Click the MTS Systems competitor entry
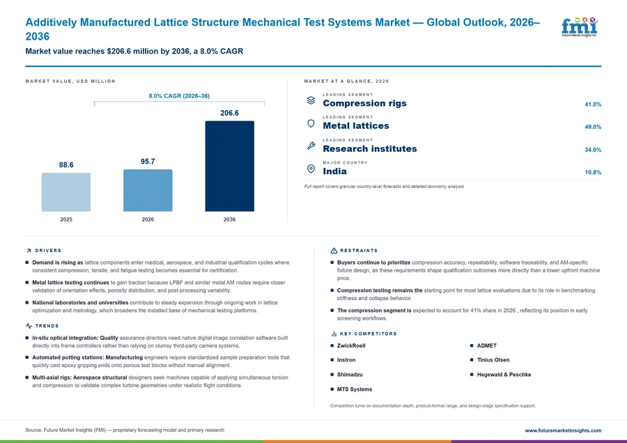627x443 pixels. pos(355,389)
